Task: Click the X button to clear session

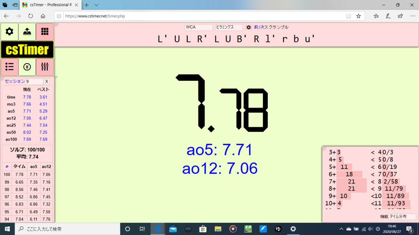Action: (x=47, y=81)
